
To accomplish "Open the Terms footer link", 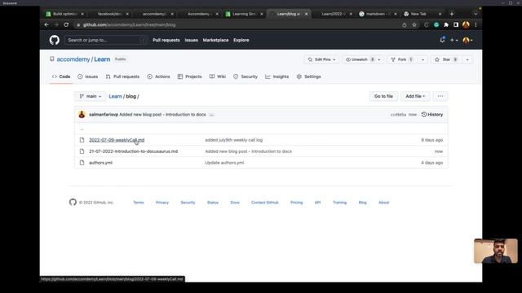I will (x=139, y=203).
